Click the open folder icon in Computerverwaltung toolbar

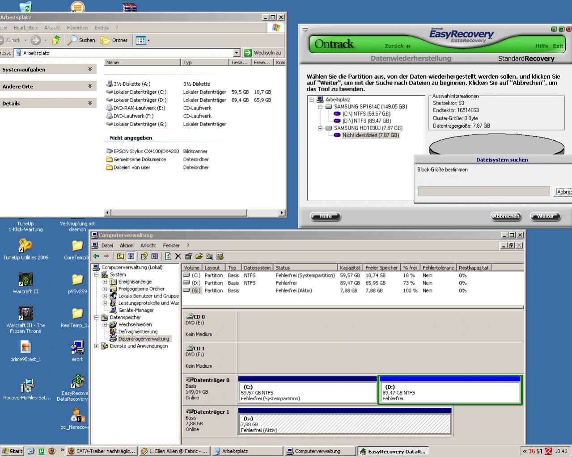point(199,256)
